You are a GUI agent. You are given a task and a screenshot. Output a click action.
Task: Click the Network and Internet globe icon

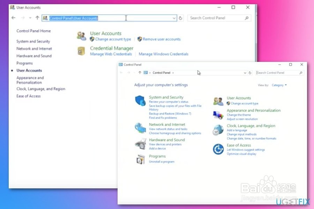(140, 128)
